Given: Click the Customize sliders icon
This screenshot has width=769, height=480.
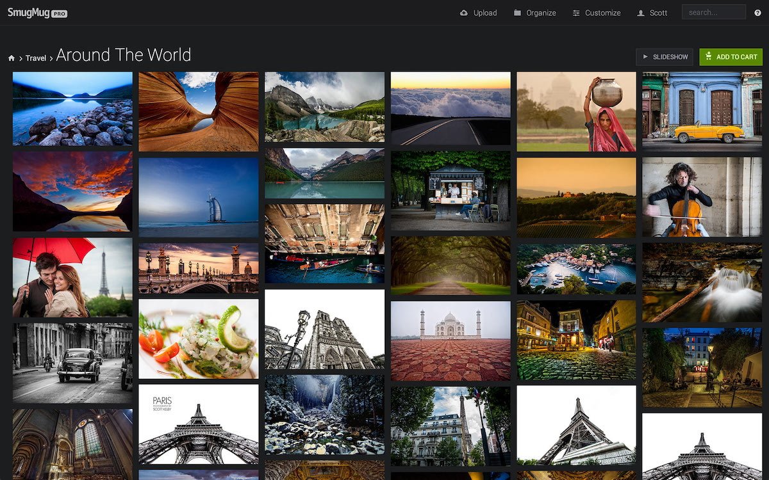Looking at the screenshot, I should click(x=576, y=13).
